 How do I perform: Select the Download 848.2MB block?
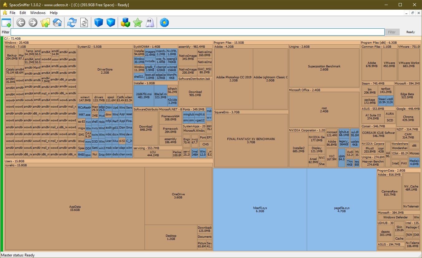(x=146, y=128)
